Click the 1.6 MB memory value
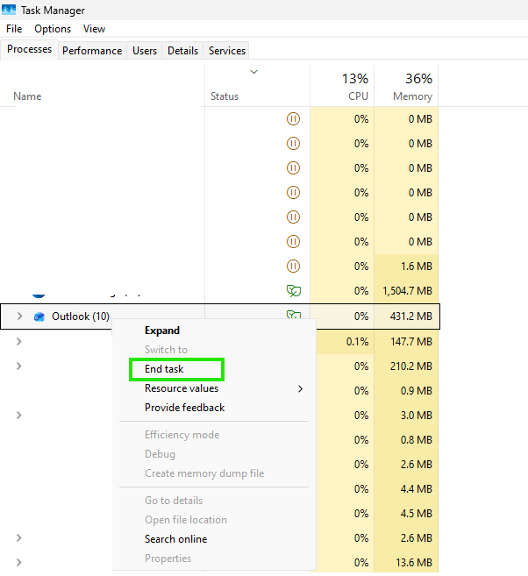The width and height of the screenshot is (528, 576). 417,266
